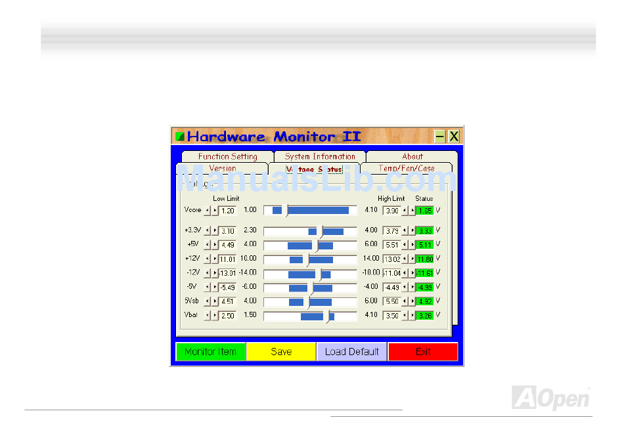624x428 pixels.
Task: Decrease the -5V high limit with left arrow
Action: 405,287
